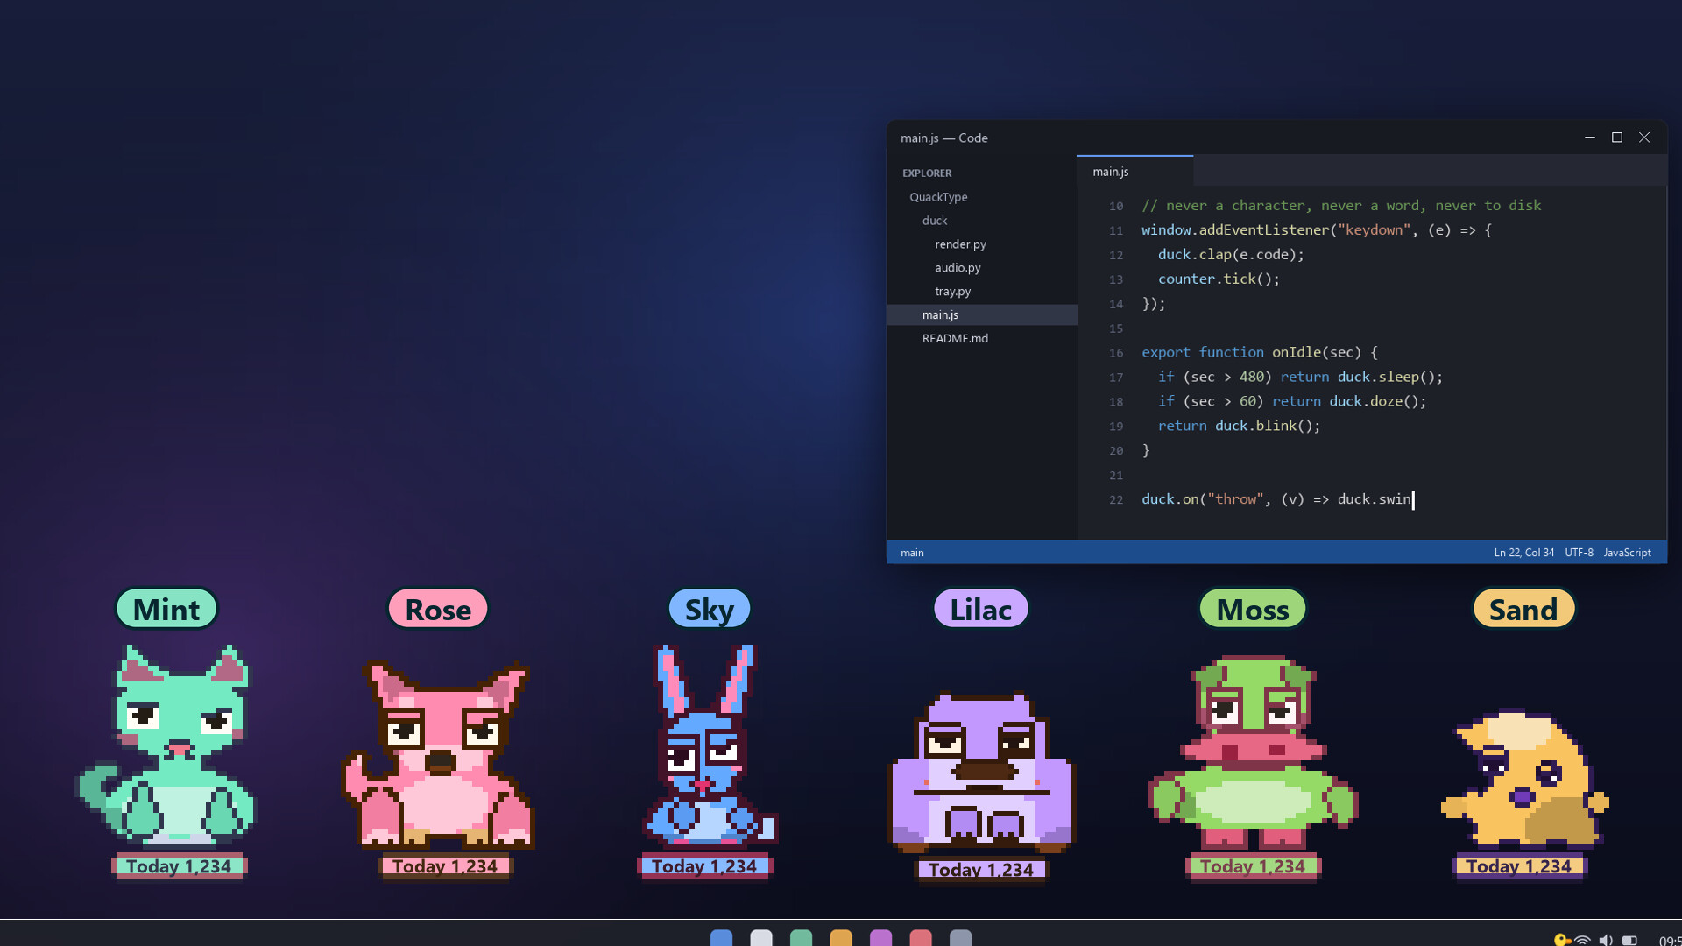The width and height of the screenshot is (1682, 946).
Task: Click Sky's Today 1,234 counter
Action: pyautogui.click(x=704, y=866)
